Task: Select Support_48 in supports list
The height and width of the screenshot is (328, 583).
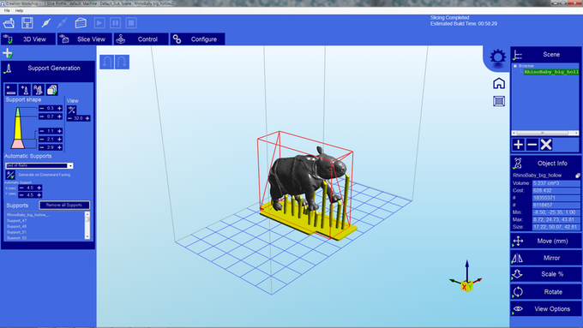Action: [17, 226]
